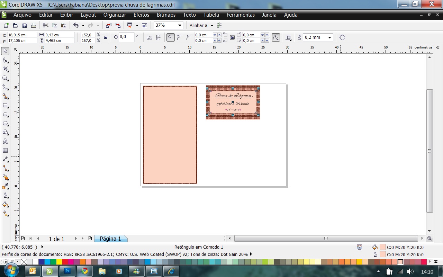Viewport: 443px width, 277px height.
Task: Open the Bitmaps menu
Action: pos(166,15)
